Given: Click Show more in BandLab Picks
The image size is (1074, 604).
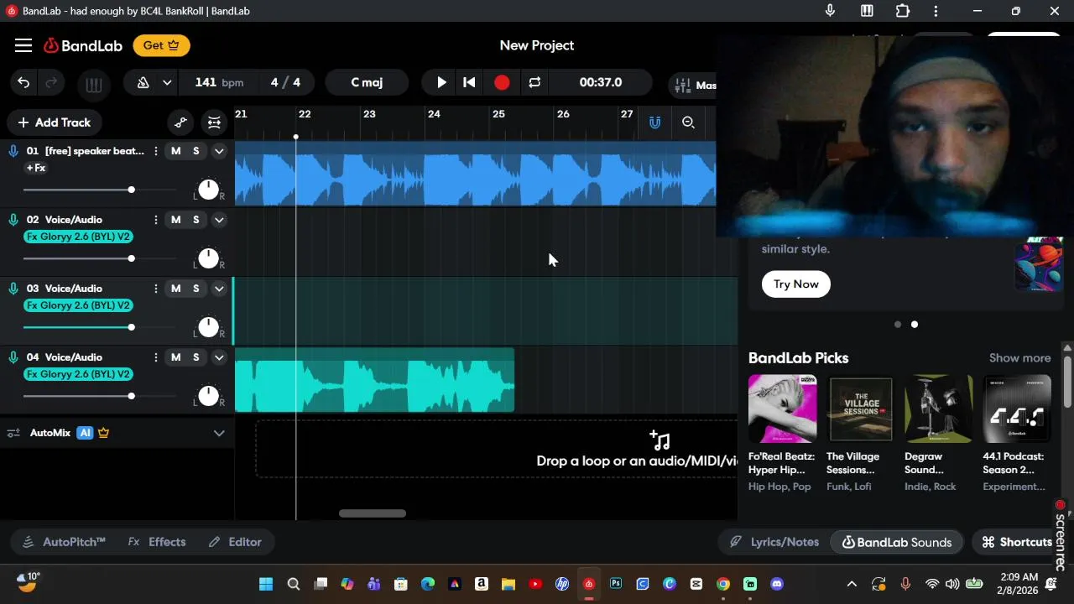Looking at the screenshot, I should pyautogui.click(x=1019, y=358).
